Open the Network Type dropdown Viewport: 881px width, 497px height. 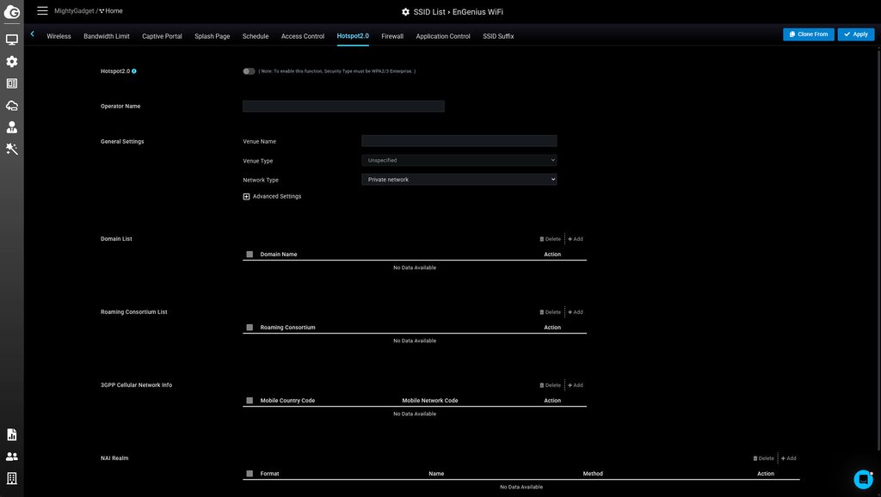(459, 180)
